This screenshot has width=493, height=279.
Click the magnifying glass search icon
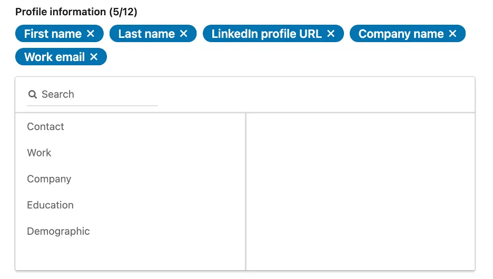pos(33,95)
